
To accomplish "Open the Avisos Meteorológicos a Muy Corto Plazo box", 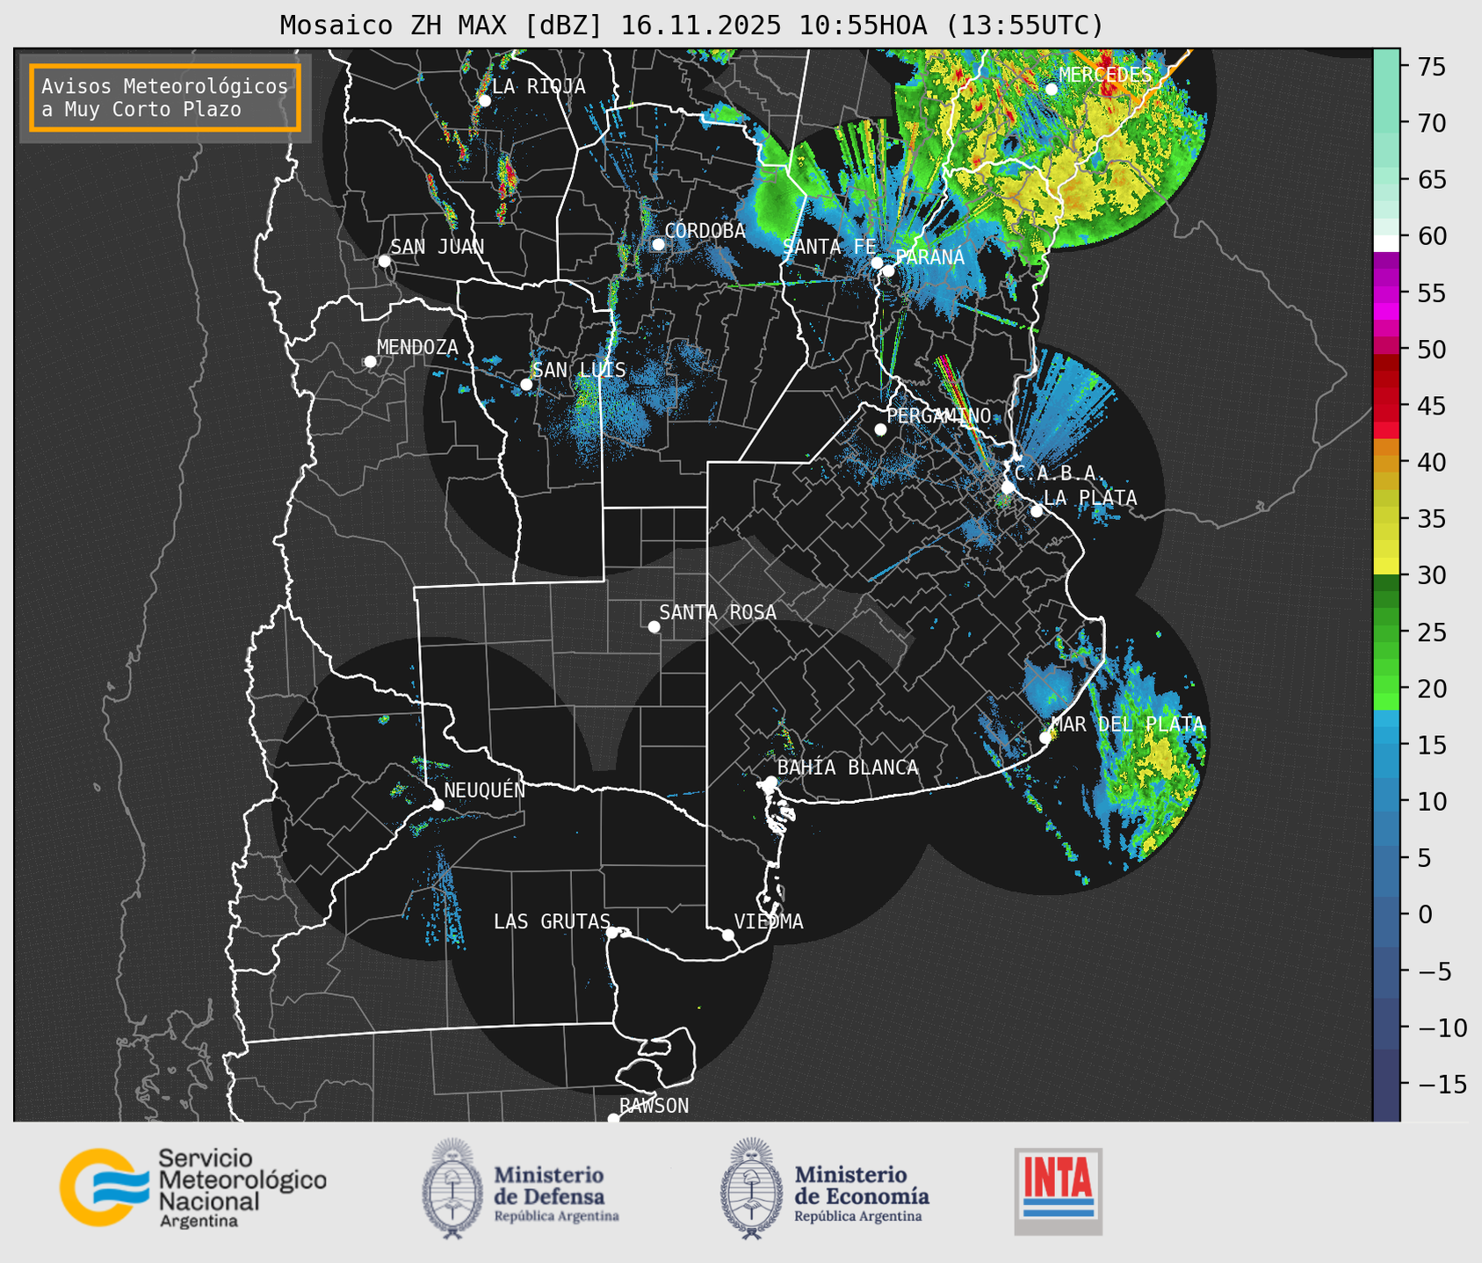I will point(165,97).
